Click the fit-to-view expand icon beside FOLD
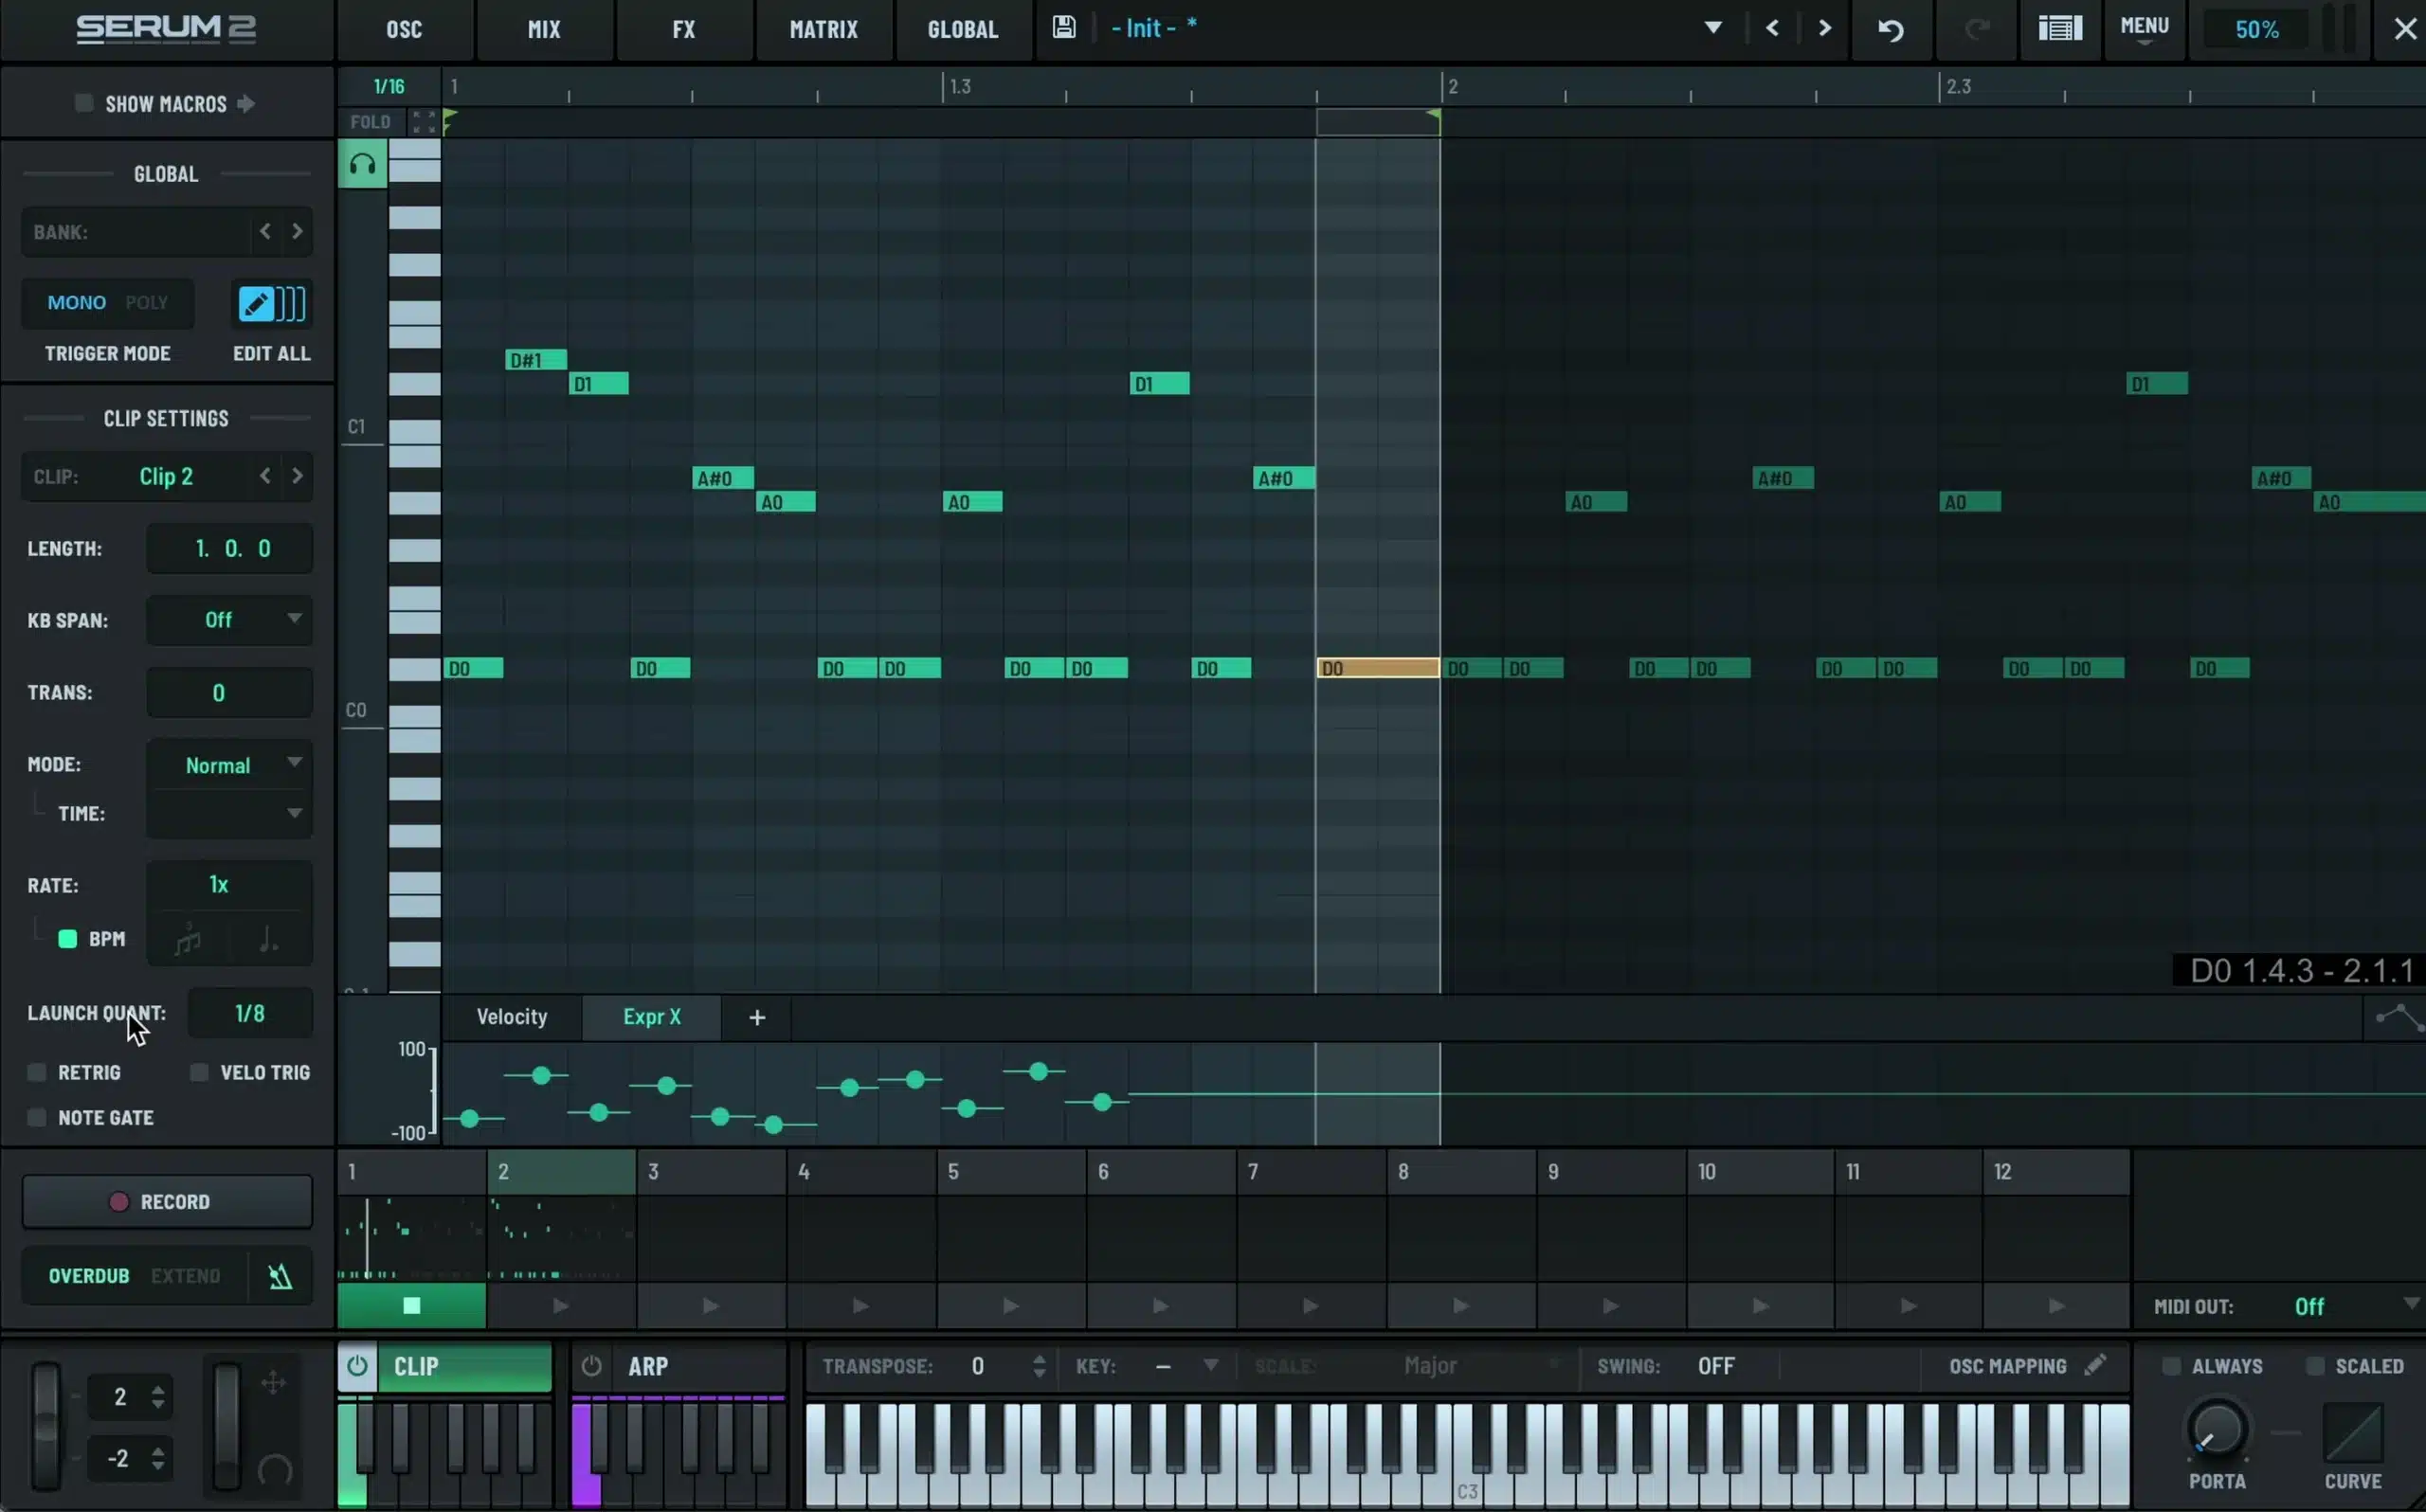 coord(424,122)
